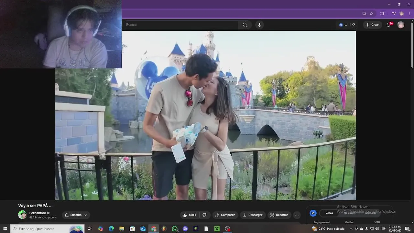
Task: Click the YouTube search magnifier button
Action: 245,25
